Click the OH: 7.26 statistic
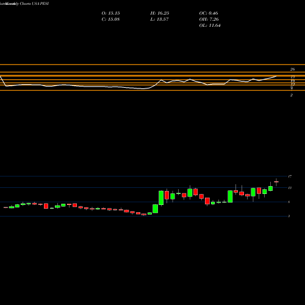 point(209,20)
